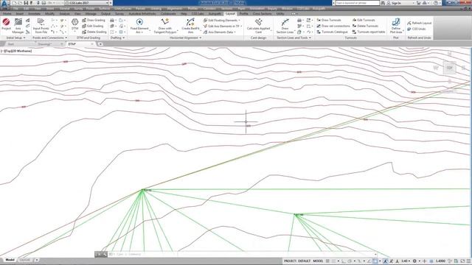472x265 pixels.
Task: Select the Edit Turnouts command
Action: [364, 20]
